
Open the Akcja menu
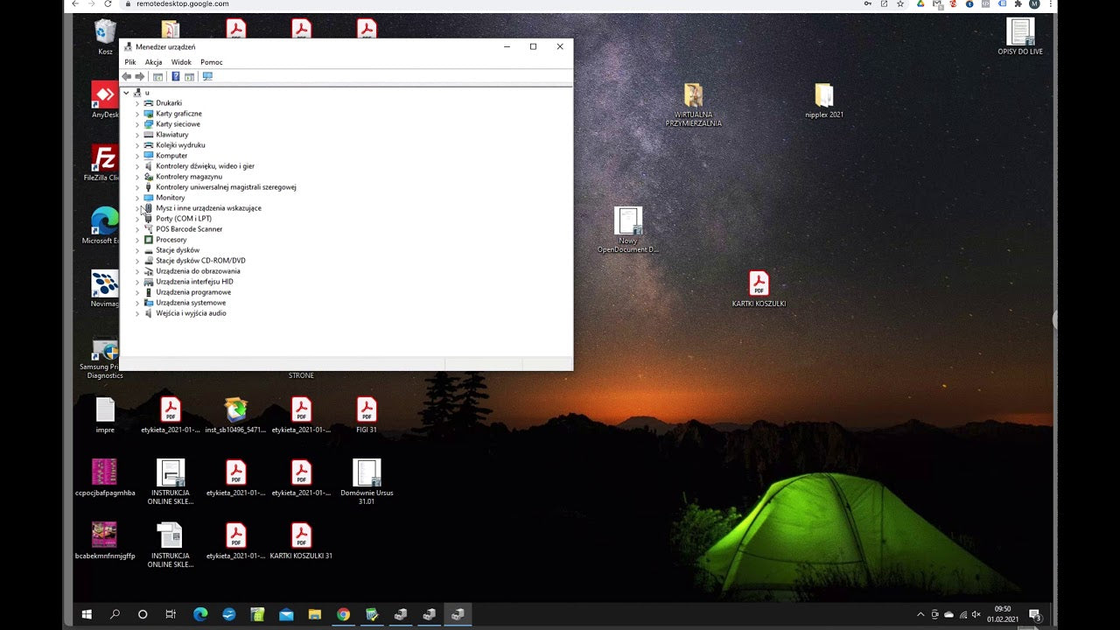[153, 62]
